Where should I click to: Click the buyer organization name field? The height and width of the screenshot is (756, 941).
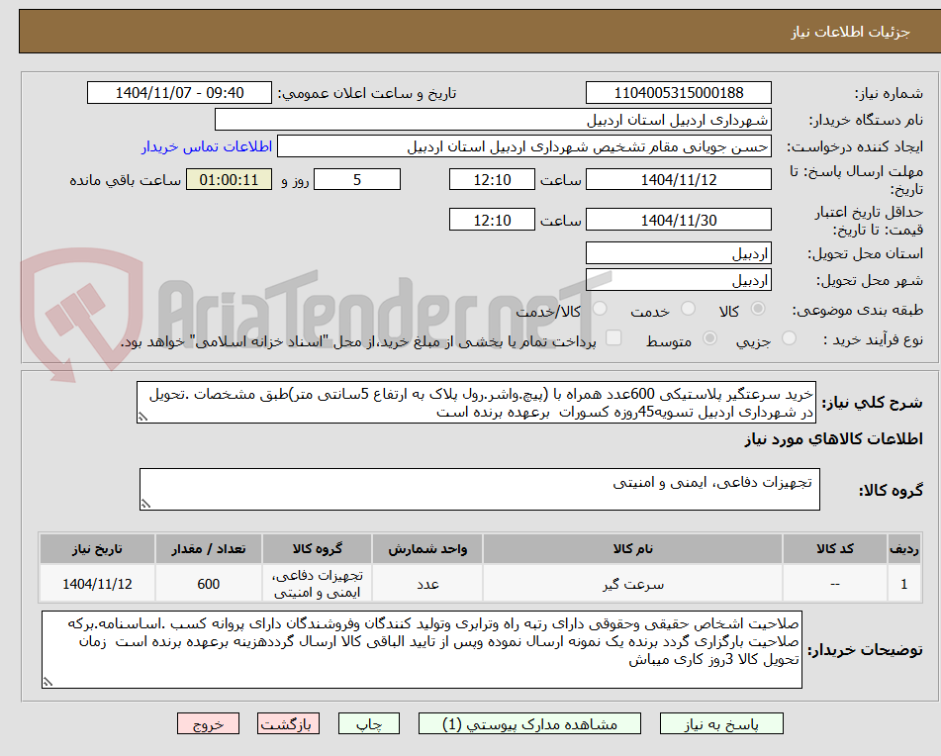coord(493,120)
